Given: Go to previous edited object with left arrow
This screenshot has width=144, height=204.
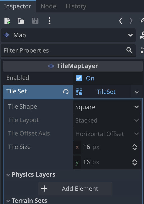Looking at the screenshot, I should pyautogui.click(x=121, y=21).
